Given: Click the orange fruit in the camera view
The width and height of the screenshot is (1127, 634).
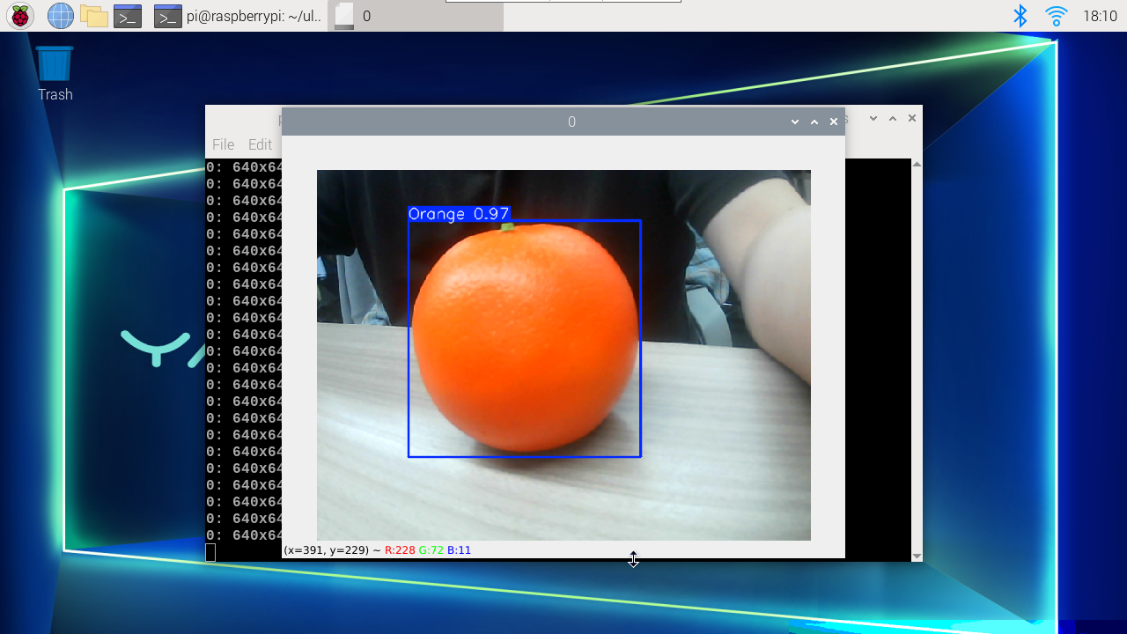Looking at the screenshot, I should click(x=525, y=338).
